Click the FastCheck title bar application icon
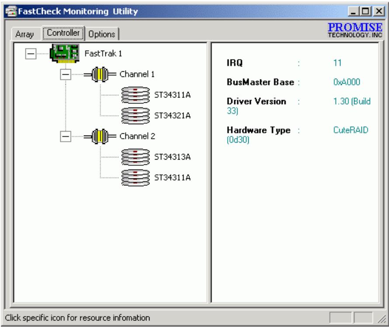 pos(10,11)
